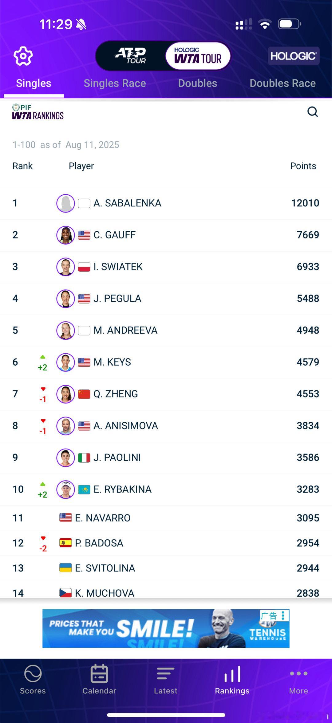This screenshot has height=723, width=332.
Task: Switch toggle to ATP Tour
Action: (130, 56)
